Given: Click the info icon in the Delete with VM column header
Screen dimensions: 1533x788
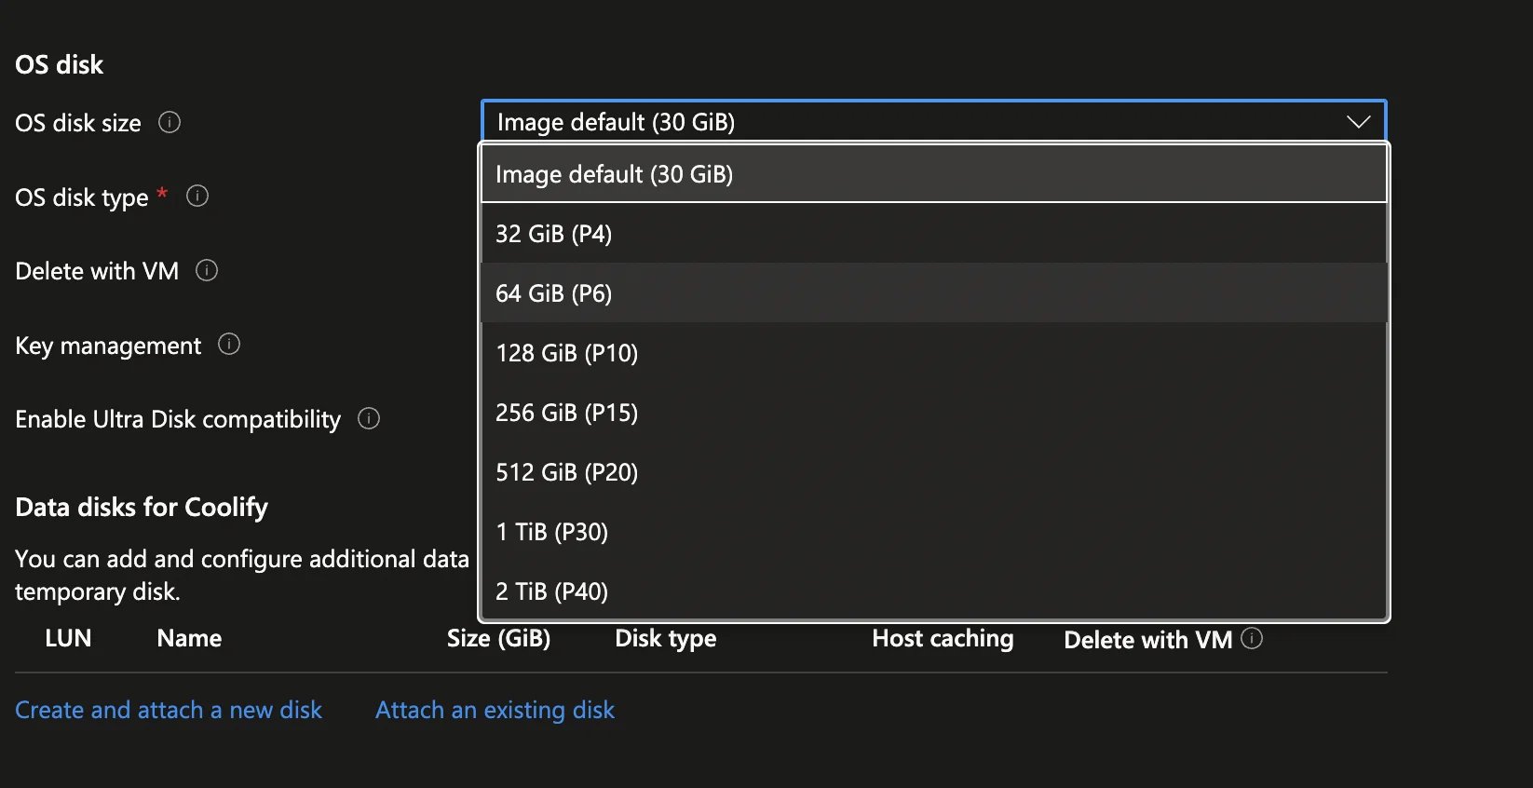Looking at the screenshot, I should tap(1253, 638).
